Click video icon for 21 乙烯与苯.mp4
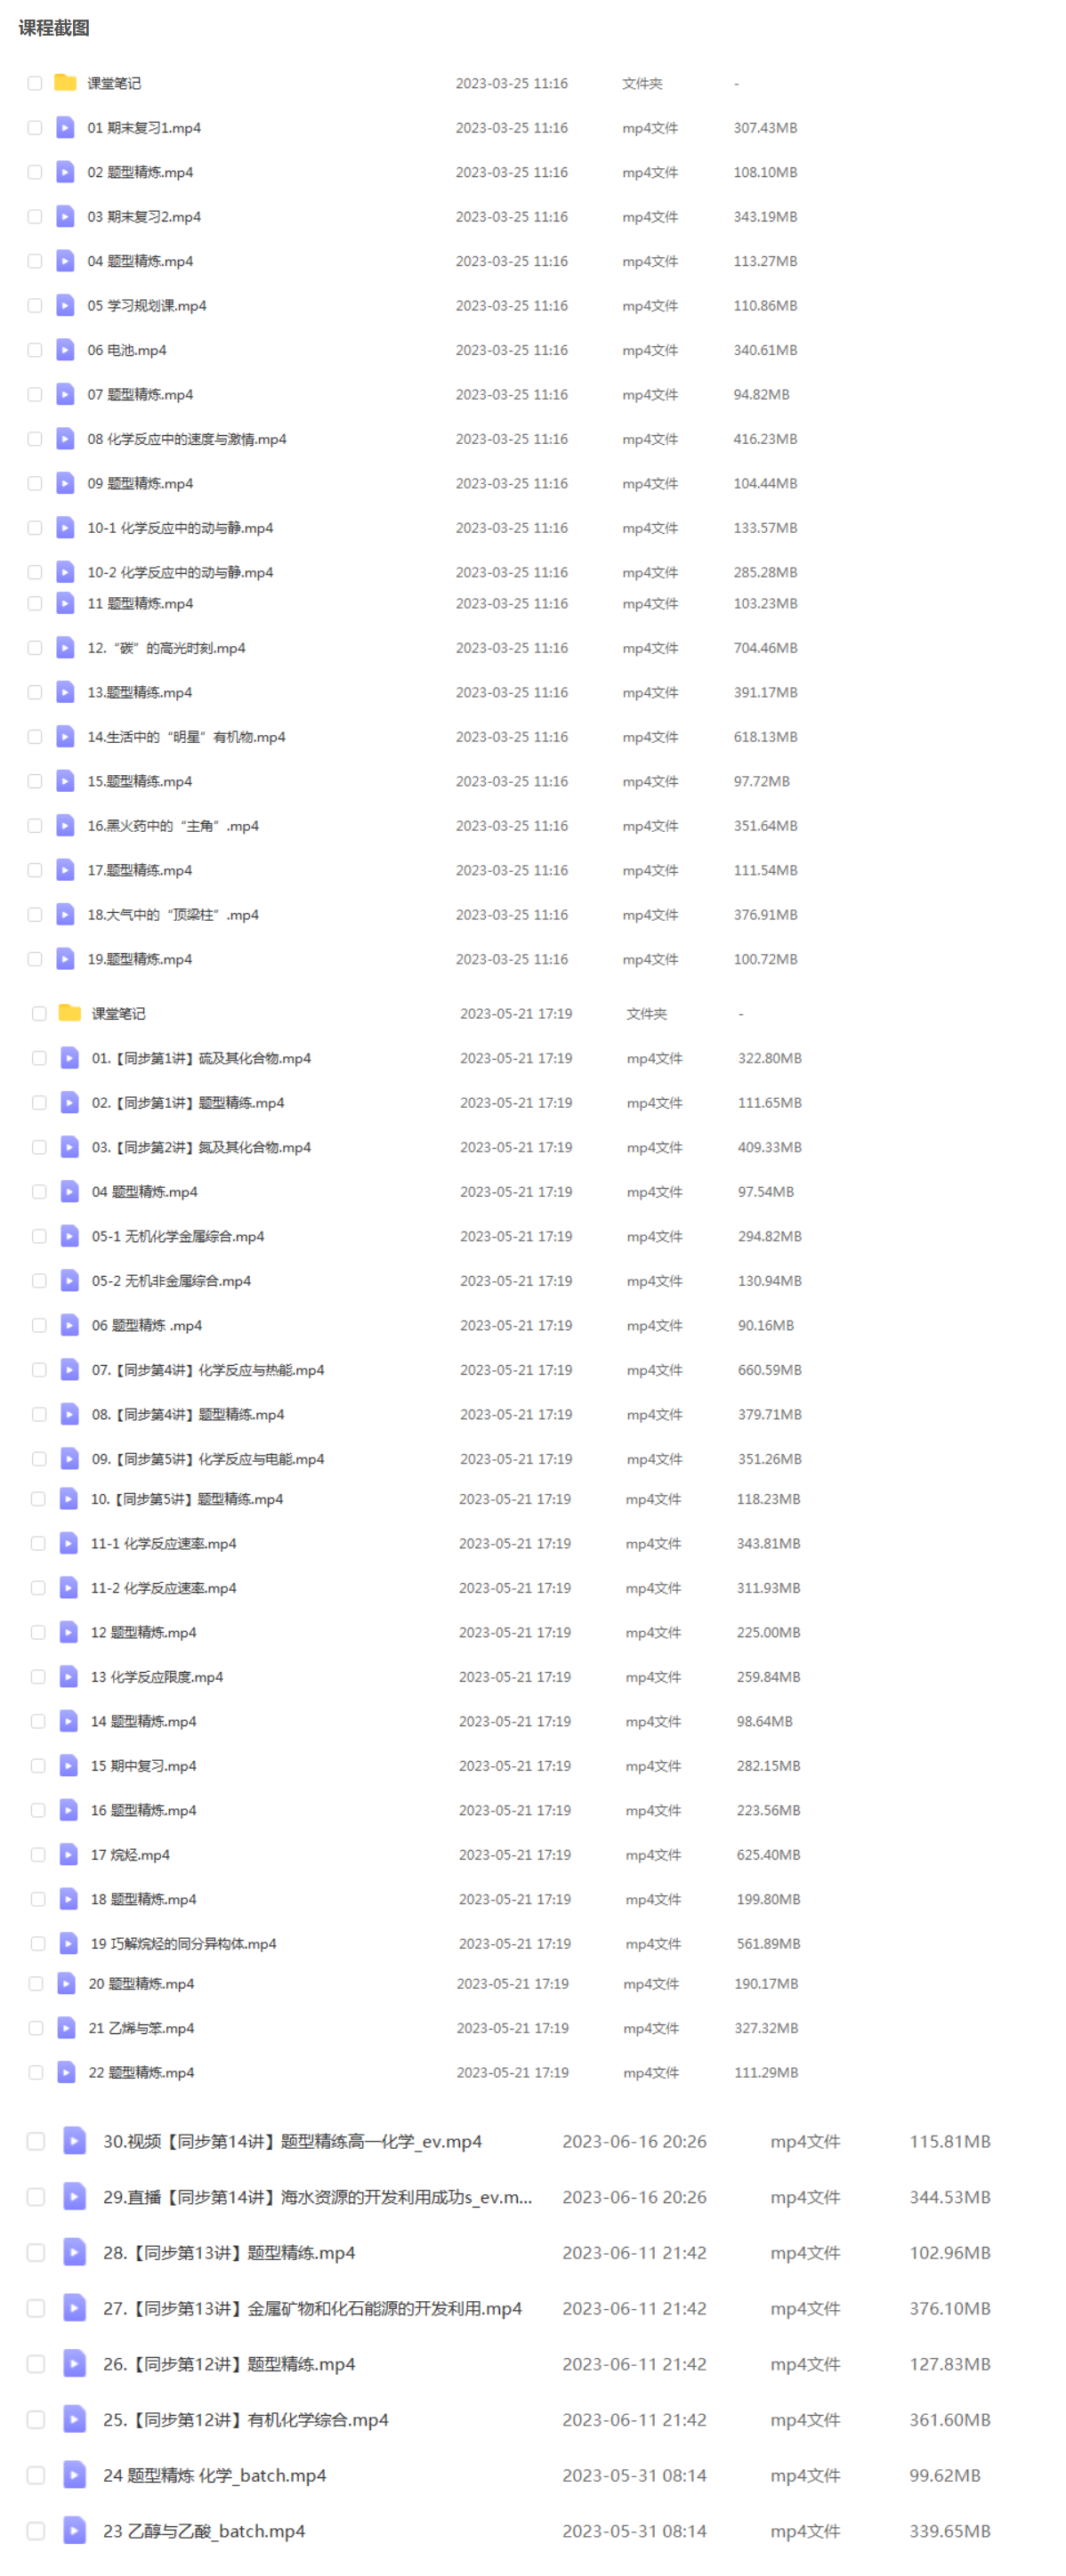 (67, 2026)
